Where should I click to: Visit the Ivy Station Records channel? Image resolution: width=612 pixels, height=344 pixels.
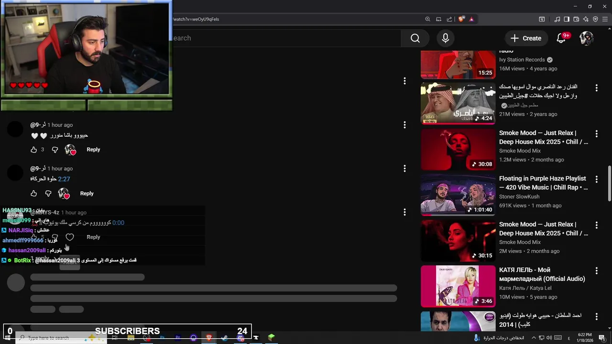point(522,60)
